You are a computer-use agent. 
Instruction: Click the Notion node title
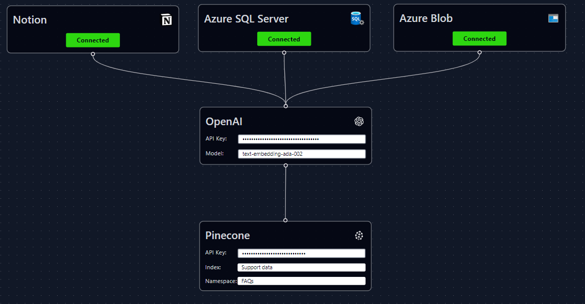tap(30, 20)
